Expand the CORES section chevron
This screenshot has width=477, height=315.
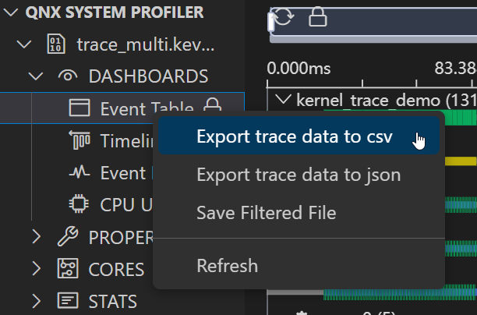[x=36, y=269]
